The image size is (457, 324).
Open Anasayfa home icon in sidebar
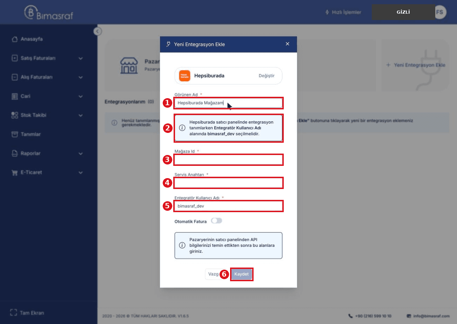click(15, 39)
